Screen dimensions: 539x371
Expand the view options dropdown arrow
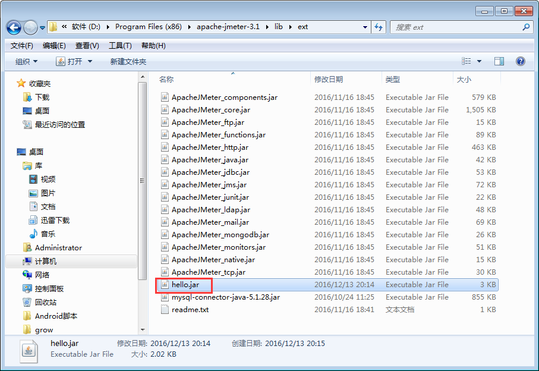point(479,62)
